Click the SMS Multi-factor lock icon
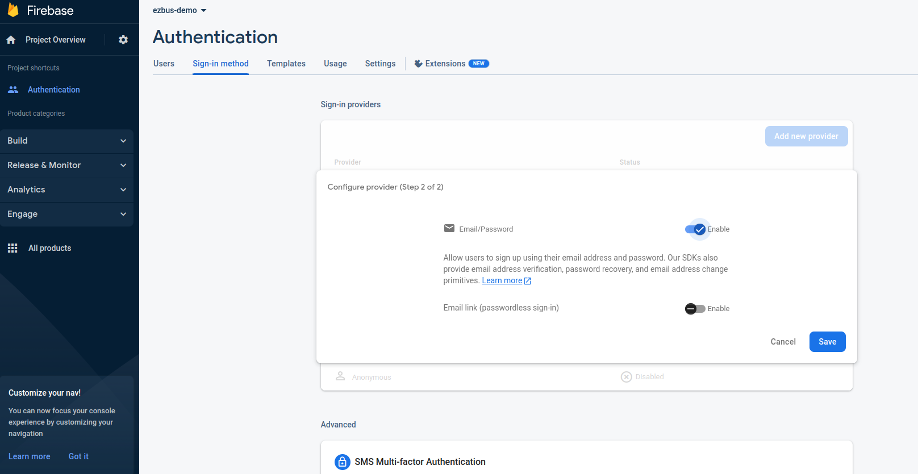The height and width of the screenshot is (474, 918). [x=343, y=462]
